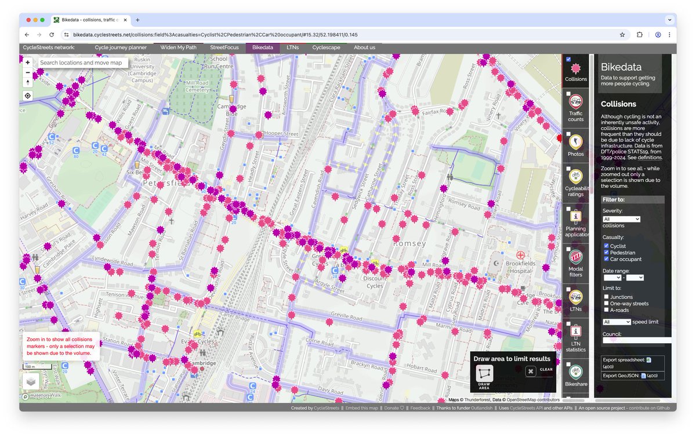
Task: Zoom in with the map plus button
Action: (x=28, y=62)
